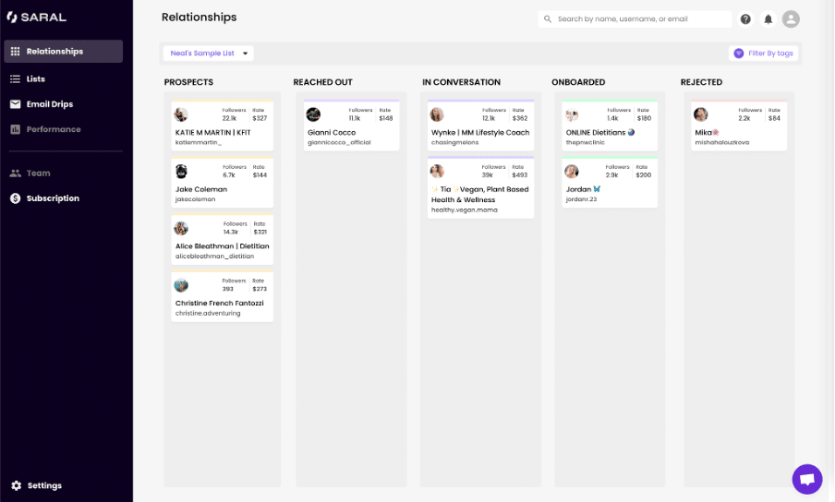Open the help question mark icon
The height and width of the screenshot is (502, 835).
pyautogui.click(x=745, y=19)
